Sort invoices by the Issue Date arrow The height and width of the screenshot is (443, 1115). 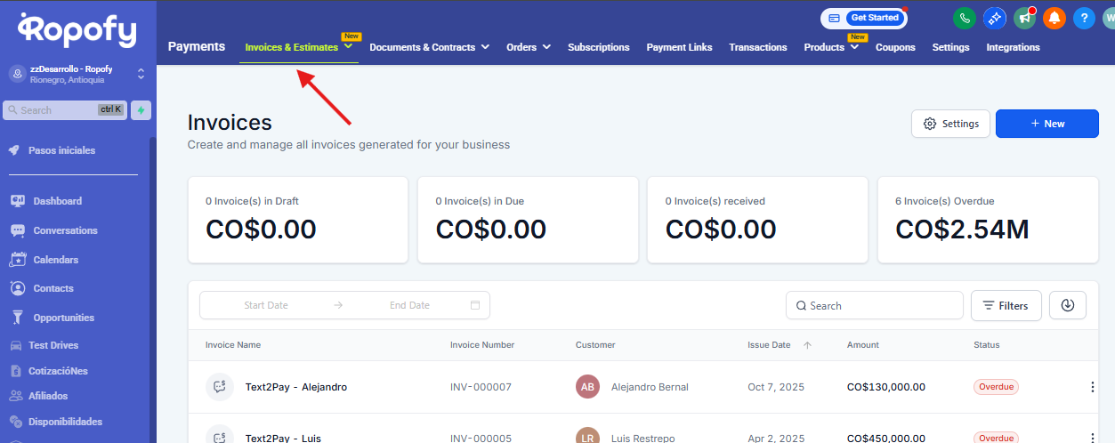(x=807, y=345)
